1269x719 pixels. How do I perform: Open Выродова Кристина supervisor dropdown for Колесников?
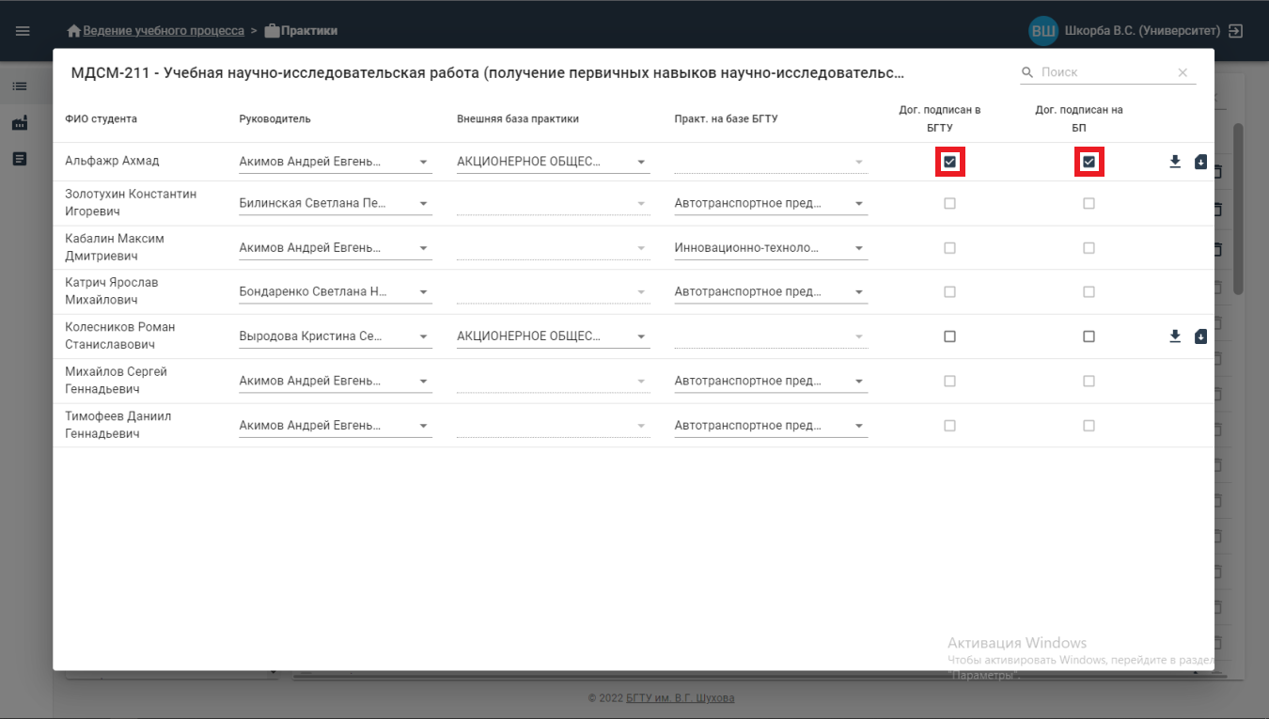(x=336, y=336)
